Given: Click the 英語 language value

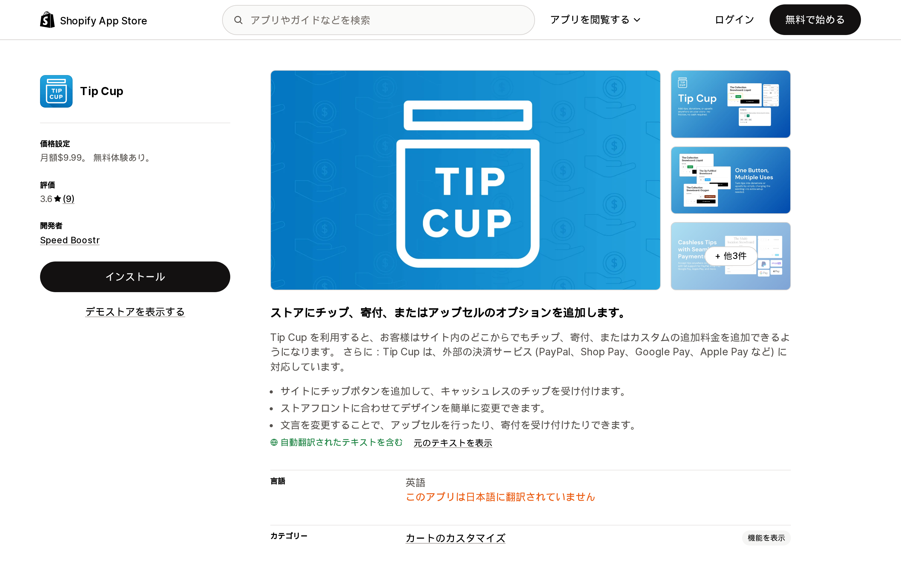Looking at the screenshot, I should (415, 483).
